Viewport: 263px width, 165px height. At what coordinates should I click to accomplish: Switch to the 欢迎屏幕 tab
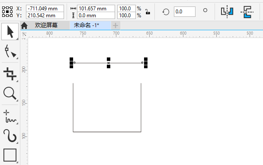46,25
